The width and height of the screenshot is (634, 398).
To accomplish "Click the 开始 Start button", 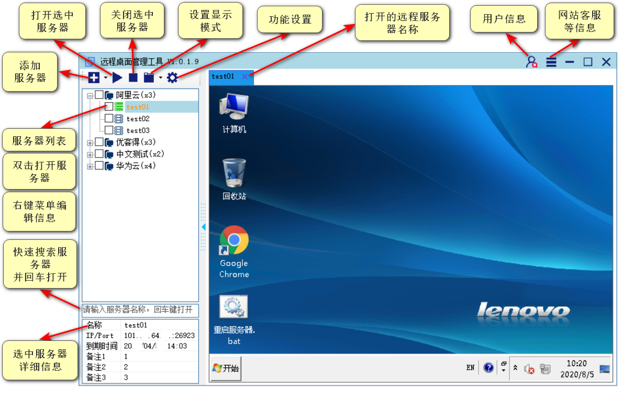I will click(226, 368).
